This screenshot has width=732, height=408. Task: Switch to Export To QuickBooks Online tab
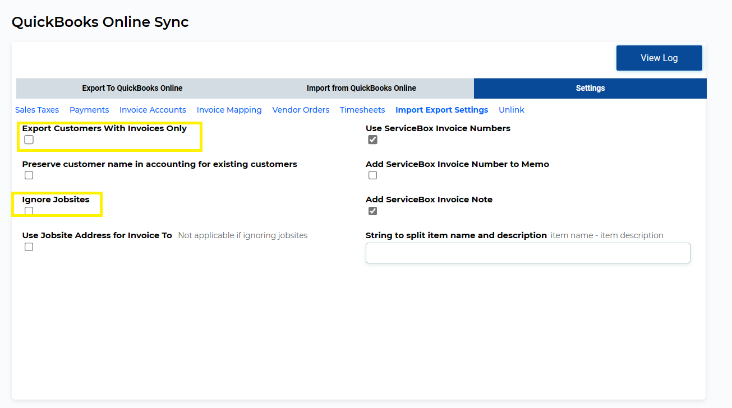[x=132, y=88]
